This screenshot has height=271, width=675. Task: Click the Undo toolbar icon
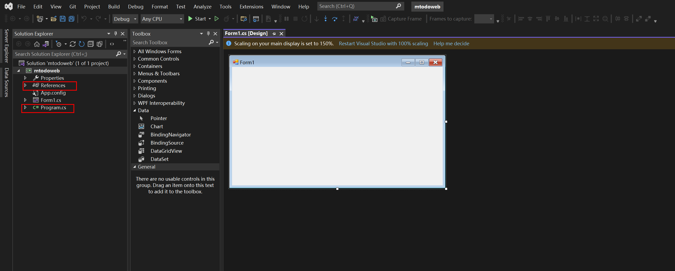point(84,19)
